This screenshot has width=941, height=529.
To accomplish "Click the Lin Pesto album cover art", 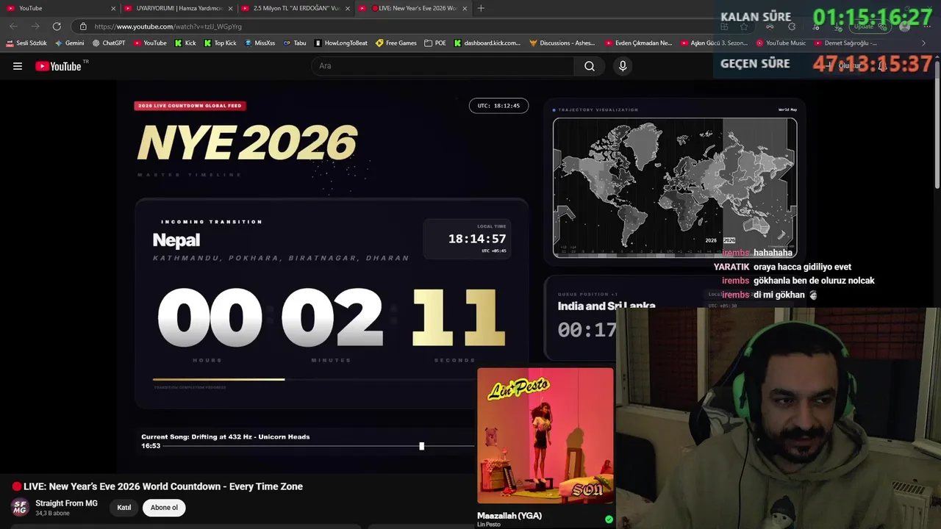I will [x=545, y=436].
